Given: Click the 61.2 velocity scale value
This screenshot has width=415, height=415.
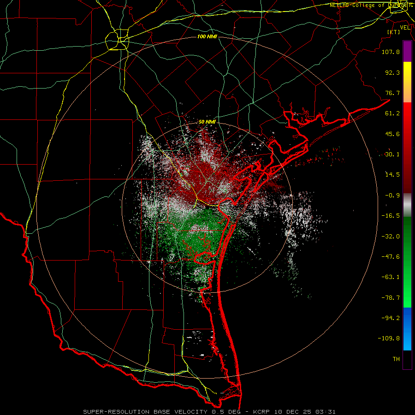Looking at the screenshot, I should 392,113.
